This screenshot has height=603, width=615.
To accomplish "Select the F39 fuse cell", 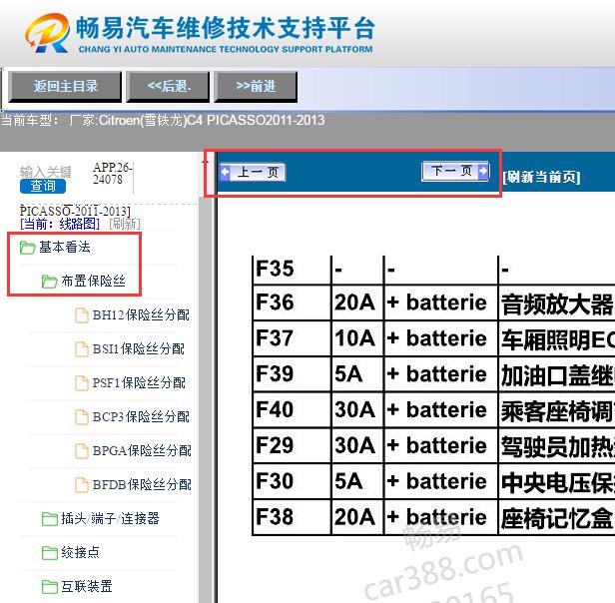I will point(292,374).
